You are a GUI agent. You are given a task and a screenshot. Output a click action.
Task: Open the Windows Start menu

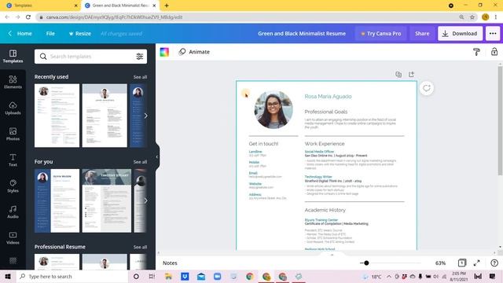point(8,276)
